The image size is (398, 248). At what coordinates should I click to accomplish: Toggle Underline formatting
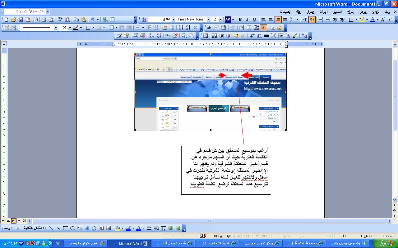(x=254, y=20)
